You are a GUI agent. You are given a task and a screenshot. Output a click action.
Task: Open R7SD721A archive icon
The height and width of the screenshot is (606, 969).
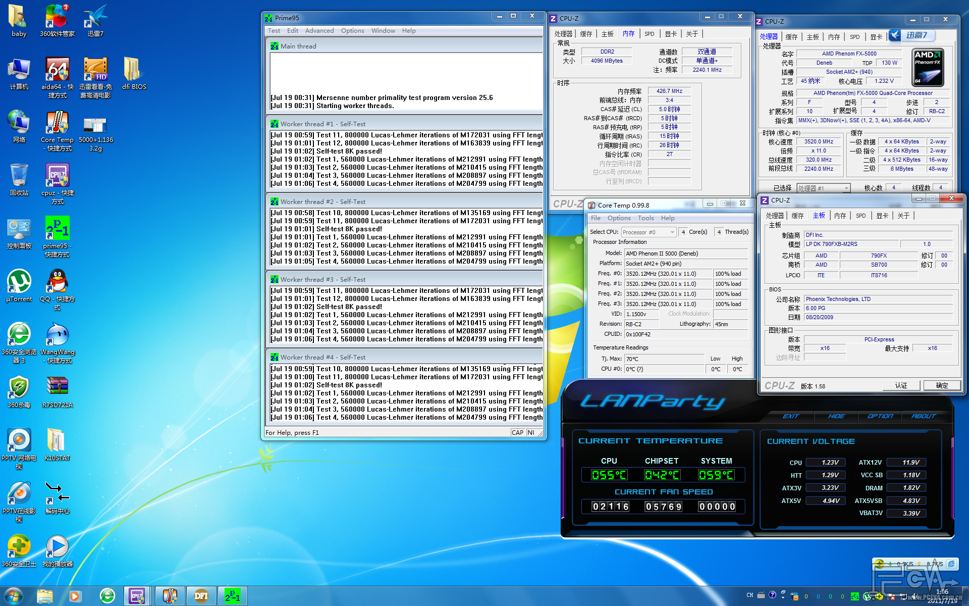click(57, 392)
